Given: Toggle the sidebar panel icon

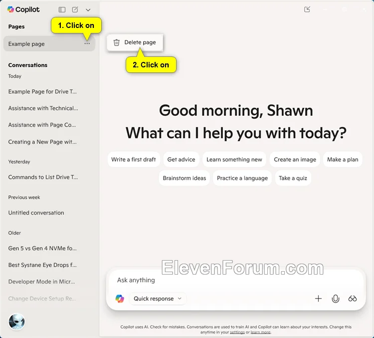Looking at the screenshot, I should point(62,9).
